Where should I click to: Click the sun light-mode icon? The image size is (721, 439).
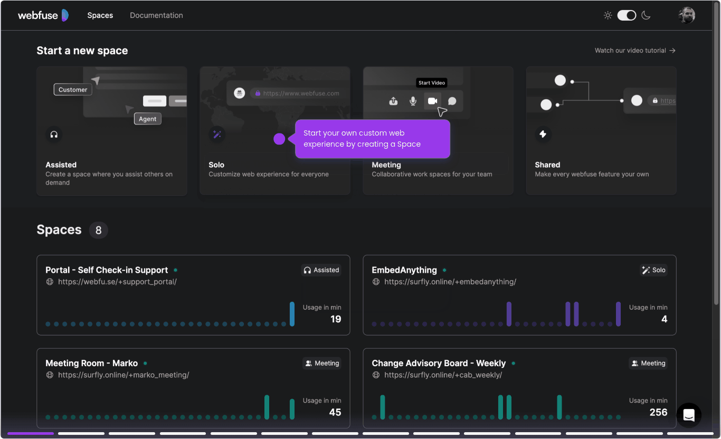608,15
